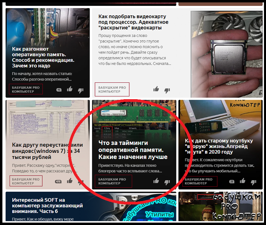Click the CPU-in-hand thumbnail photo

pos(226,54)
